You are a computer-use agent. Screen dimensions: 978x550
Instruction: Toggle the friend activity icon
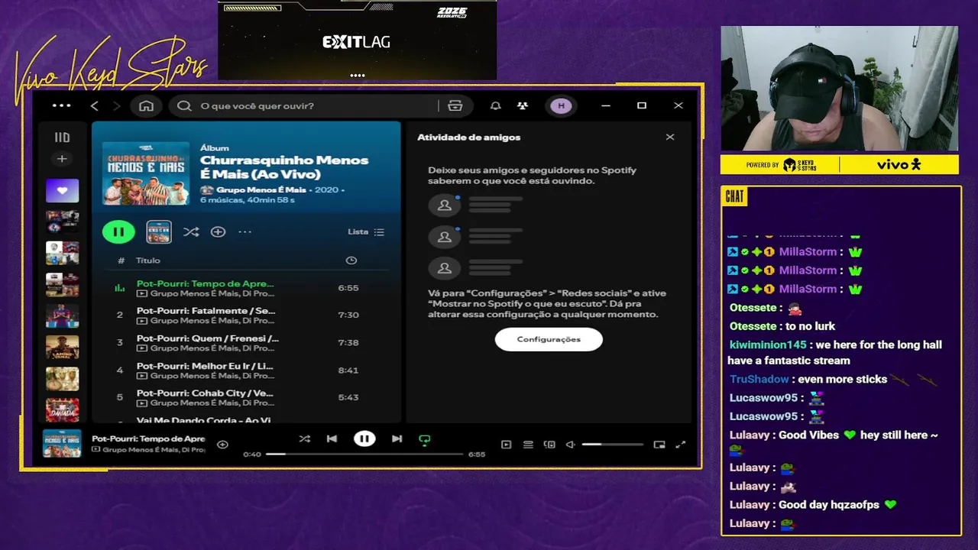tap(522, 105)
